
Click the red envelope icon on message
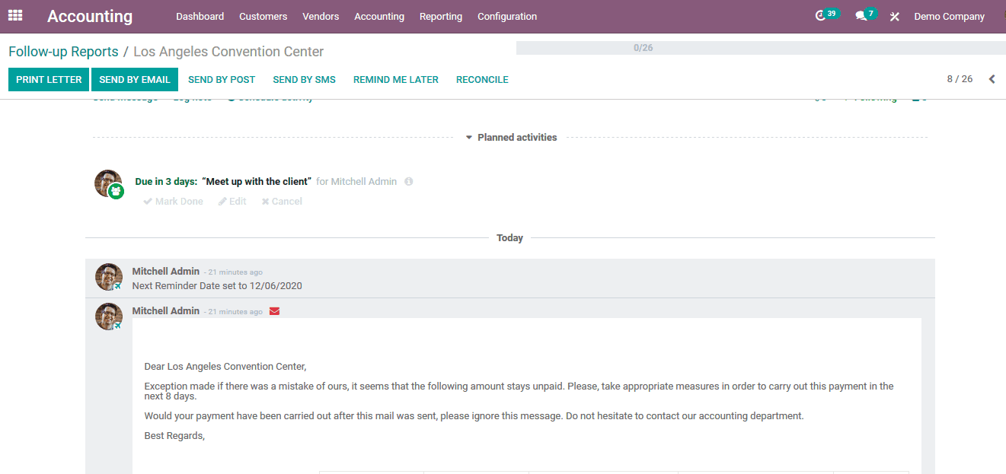click(275, 311)
